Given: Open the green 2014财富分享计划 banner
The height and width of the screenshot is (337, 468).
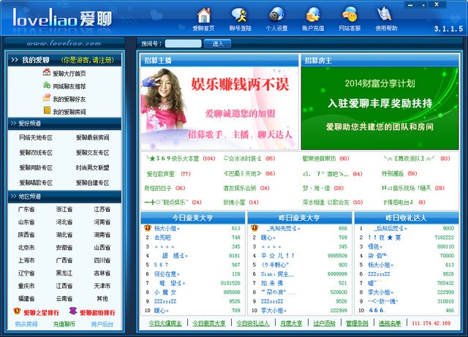Looking at the screenshot, I should point(380,108).
